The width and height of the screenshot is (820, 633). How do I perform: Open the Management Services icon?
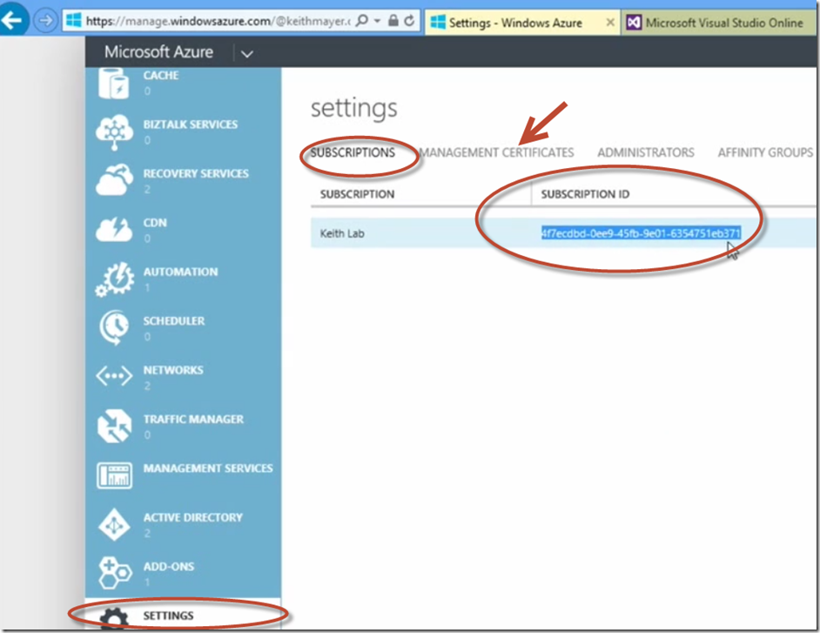tap(114, 475)
